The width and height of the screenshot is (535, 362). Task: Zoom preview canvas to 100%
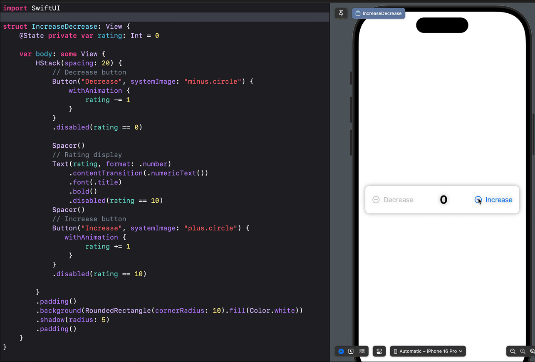(x=523, y=351)
